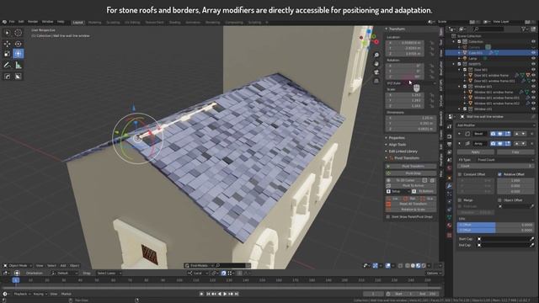Viewport: 539px width, 303px height.
Task: Switch to the Layout workspace tab
Action: tap(78, 23)
